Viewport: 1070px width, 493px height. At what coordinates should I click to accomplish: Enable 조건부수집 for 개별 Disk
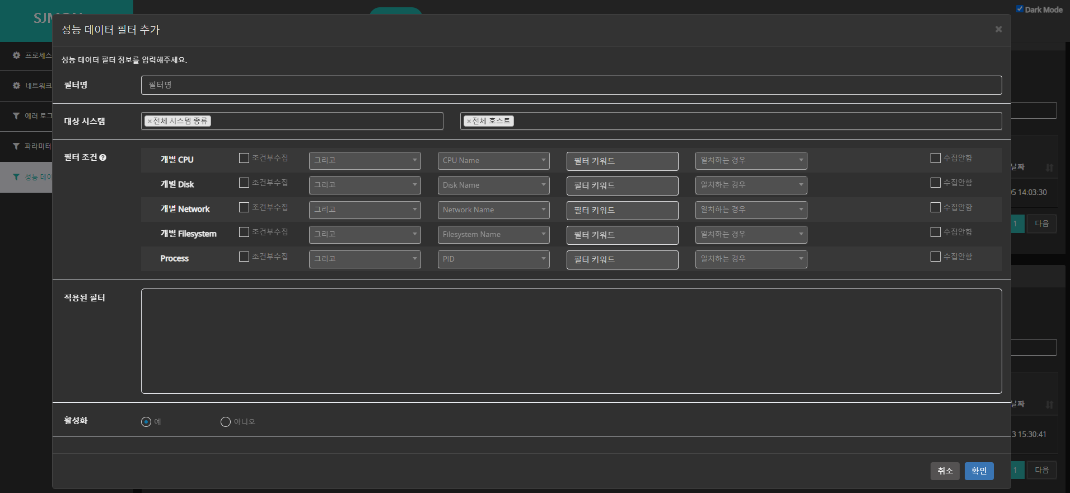(244, 183)
